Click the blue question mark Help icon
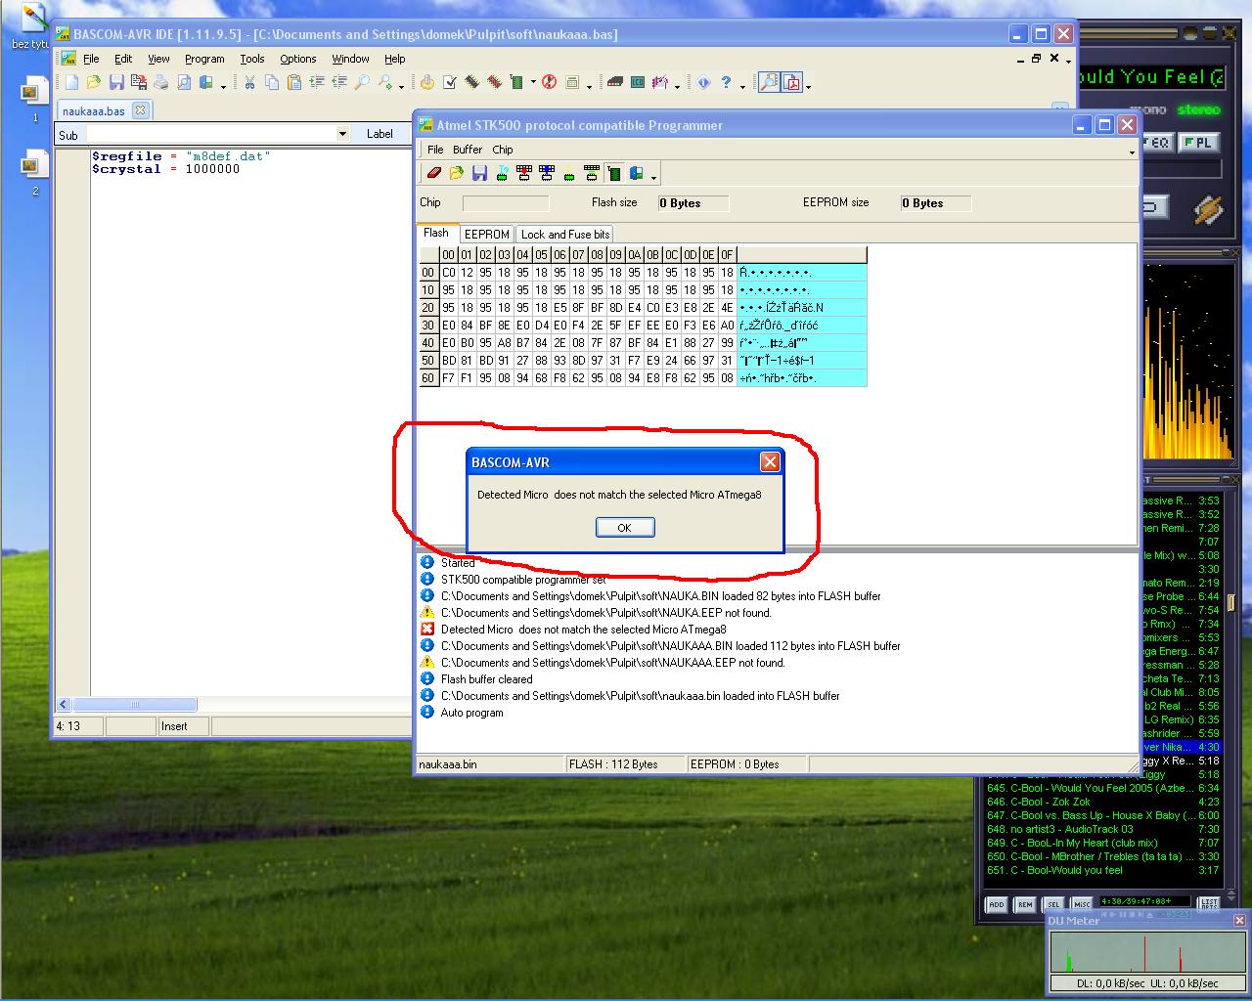This screenshot has height=1001, width=1252. click(726, 83)
